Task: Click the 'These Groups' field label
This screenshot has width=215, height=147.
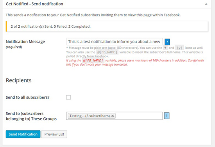Action: pos(31,116)
